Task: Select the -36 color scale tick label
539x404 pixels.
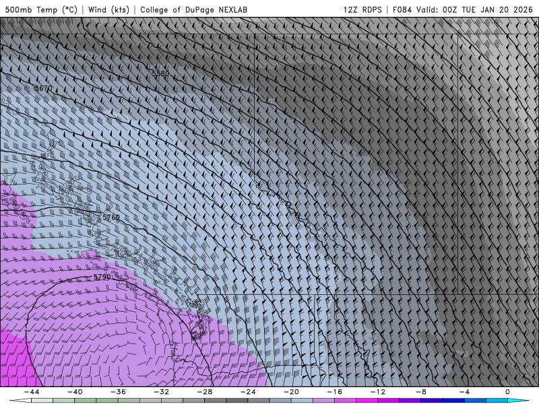Action: pyautogui.click(x=119, y=392)
